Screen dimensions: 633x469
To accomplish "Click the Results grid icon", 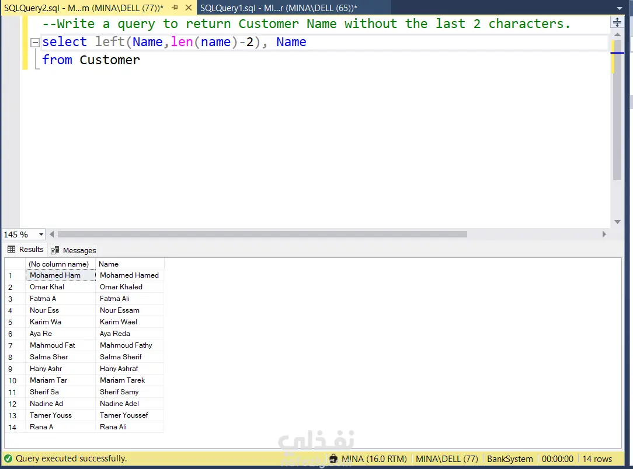I will click(x=11, y=250).
